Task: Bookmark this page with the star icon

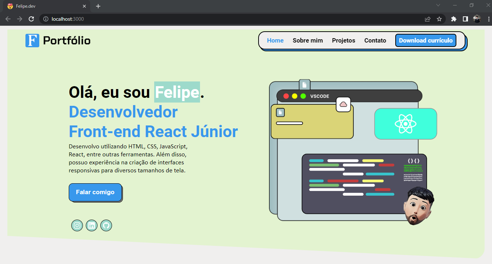Action: (x=440, y=19)
